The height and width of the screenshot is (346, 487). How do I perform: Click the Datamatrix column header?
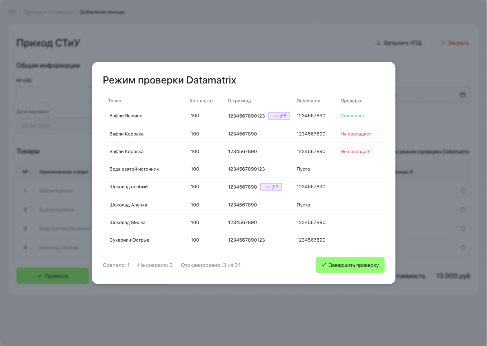click(308, 101)
